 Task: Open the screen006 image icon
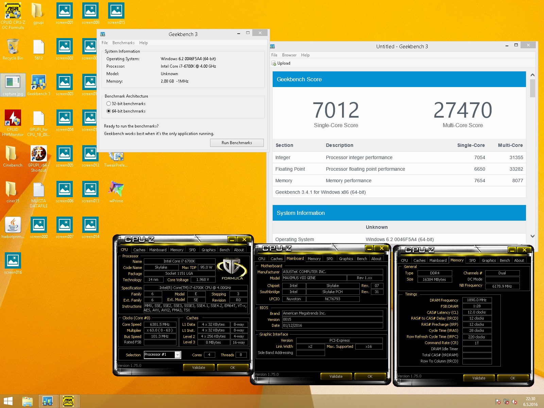coord(65,192)
